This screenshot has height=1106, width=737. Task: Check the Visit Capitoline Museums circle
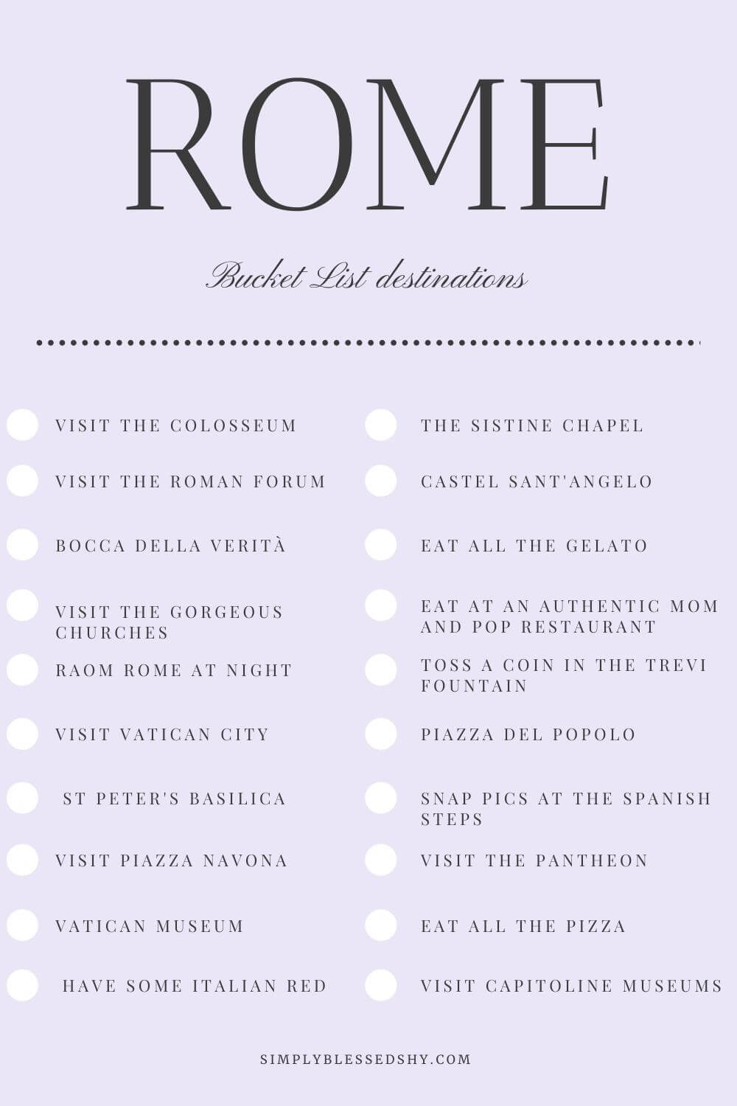pos(381,985)
